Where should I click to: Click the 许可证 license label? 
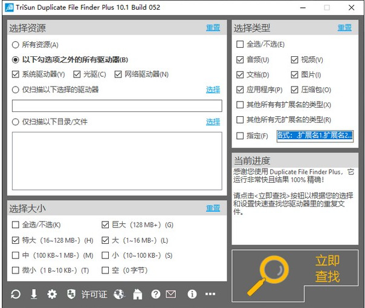[94, 295]
